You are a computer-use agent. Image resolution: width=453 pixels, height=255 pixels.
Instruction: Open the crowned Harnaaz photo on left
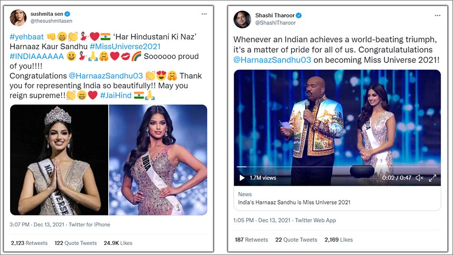(x=59, y=160)
